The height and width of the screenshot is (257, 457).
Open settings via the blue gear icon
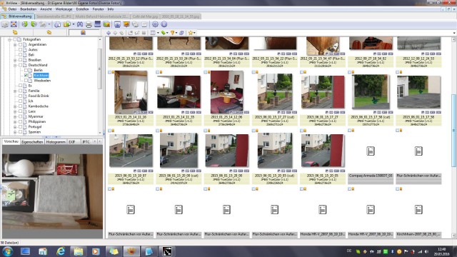(x=155, y=24)
